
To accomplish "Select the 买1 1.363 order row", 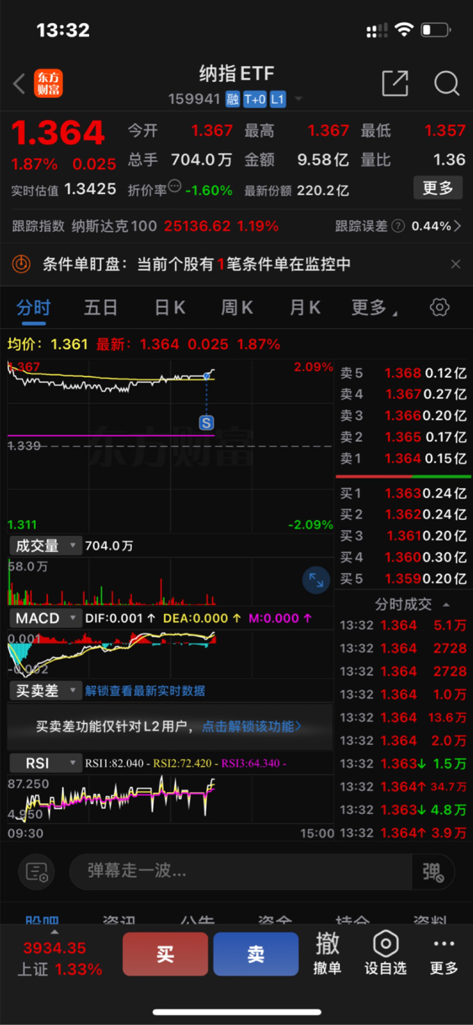I will pos(403,493).
